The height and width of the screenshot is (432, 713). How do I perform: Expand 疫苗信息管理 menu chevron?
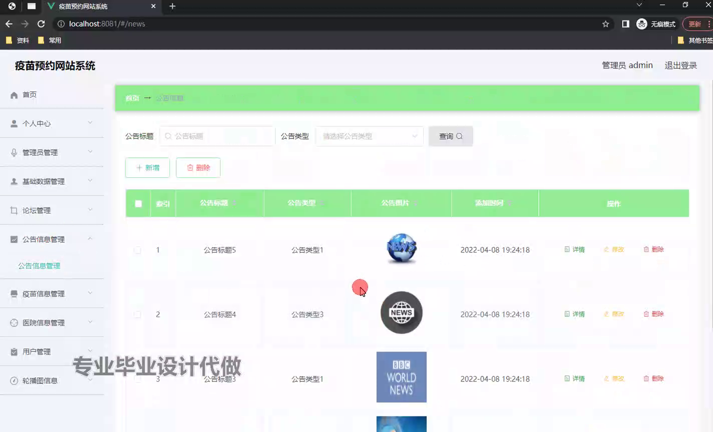click(x=90, y=293)
